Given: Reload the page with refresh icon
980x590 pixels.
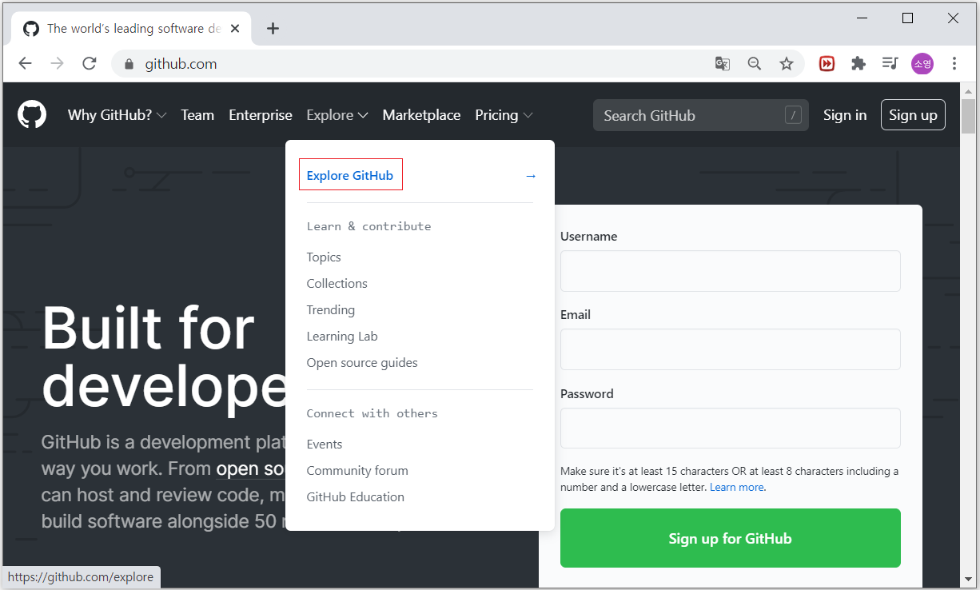Looking at the screenshot, I should click(90, 64).
